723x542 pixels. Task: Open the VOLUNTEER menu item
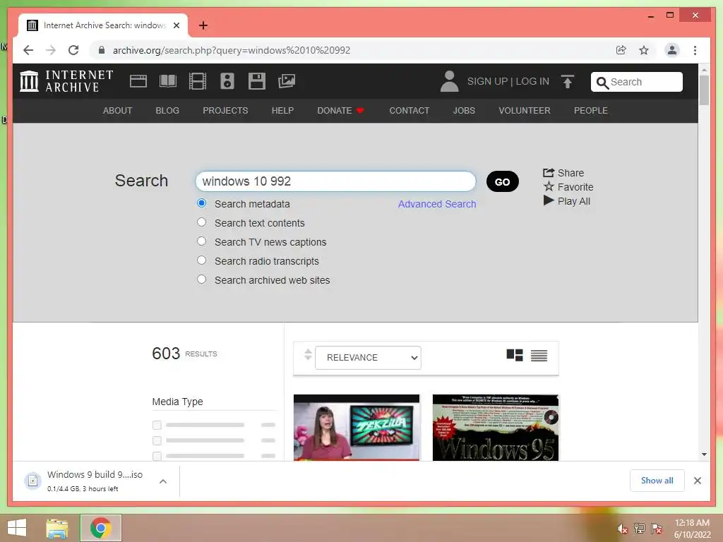[x=525, y=111]
